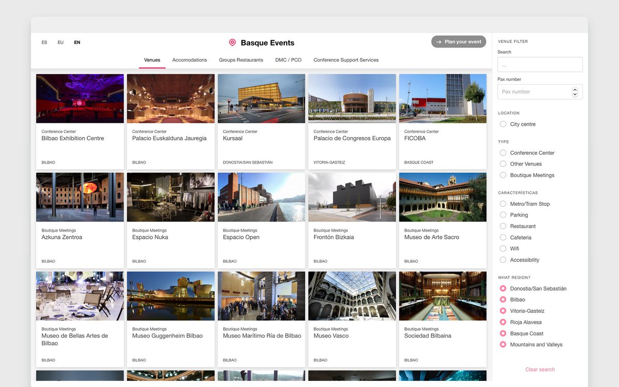Toggle the Donostia/San Sebastián region filter

coord(533,288)
